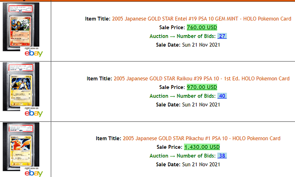Click the Auction Number of Bids label for Pikachu
Image resolution: width=295 pixels, height=177 pixels.
183,156
